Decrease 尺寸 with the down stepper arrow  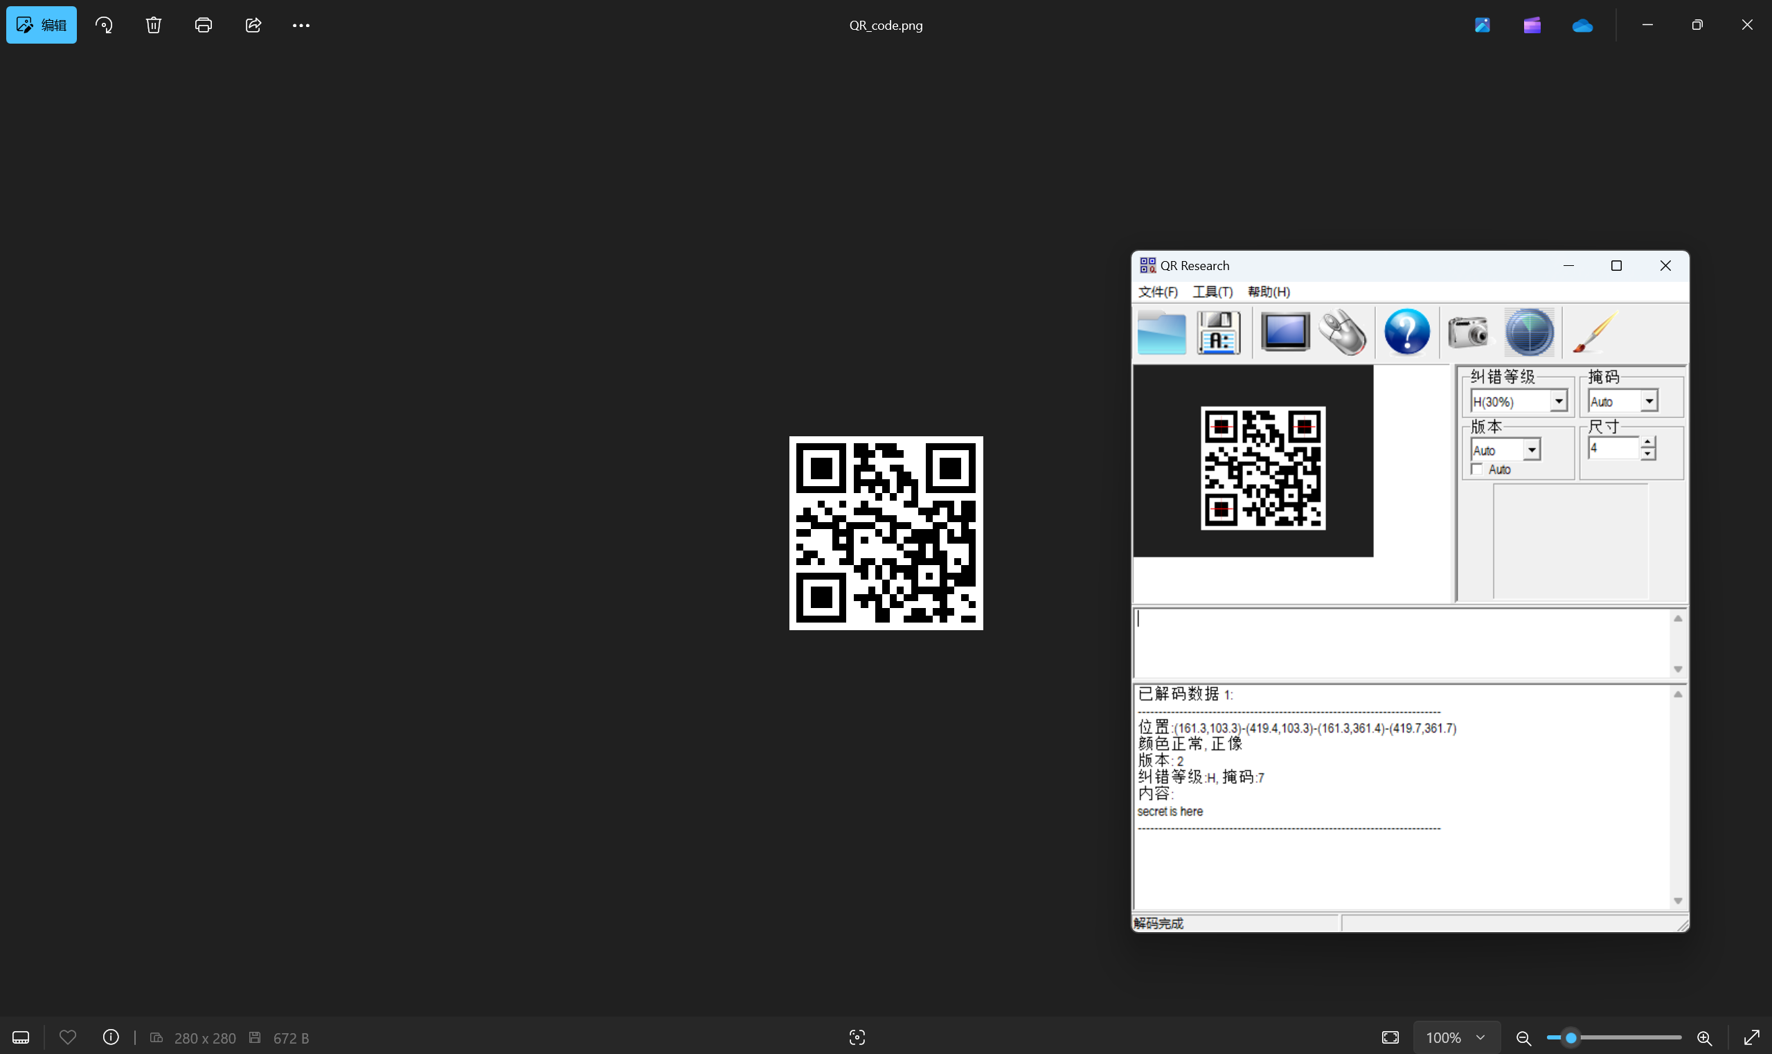click(x=1648, y=454)
